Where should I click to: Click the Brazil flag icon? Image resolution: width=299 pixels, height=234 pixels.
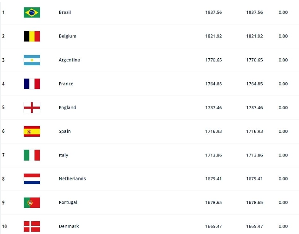coord(32,12)
